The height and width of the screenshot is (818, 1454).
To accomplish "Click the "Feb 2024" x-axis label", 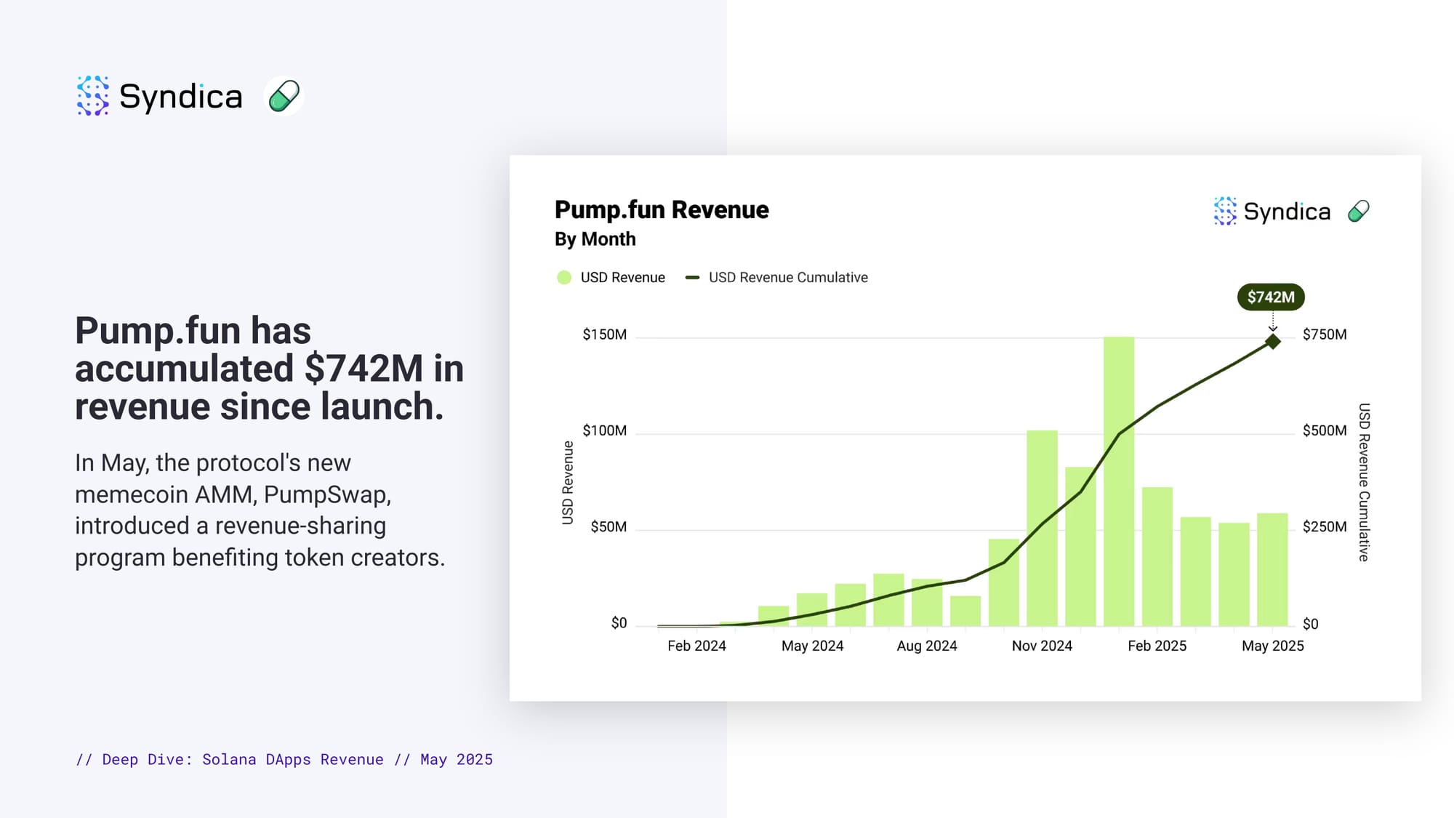I will pos(696,646).
